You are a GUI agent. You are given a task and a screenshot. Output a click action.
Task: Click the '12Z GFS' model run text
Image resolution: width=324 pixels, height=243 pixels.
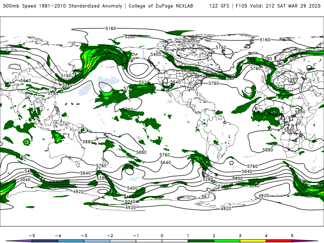click(219, 6)
